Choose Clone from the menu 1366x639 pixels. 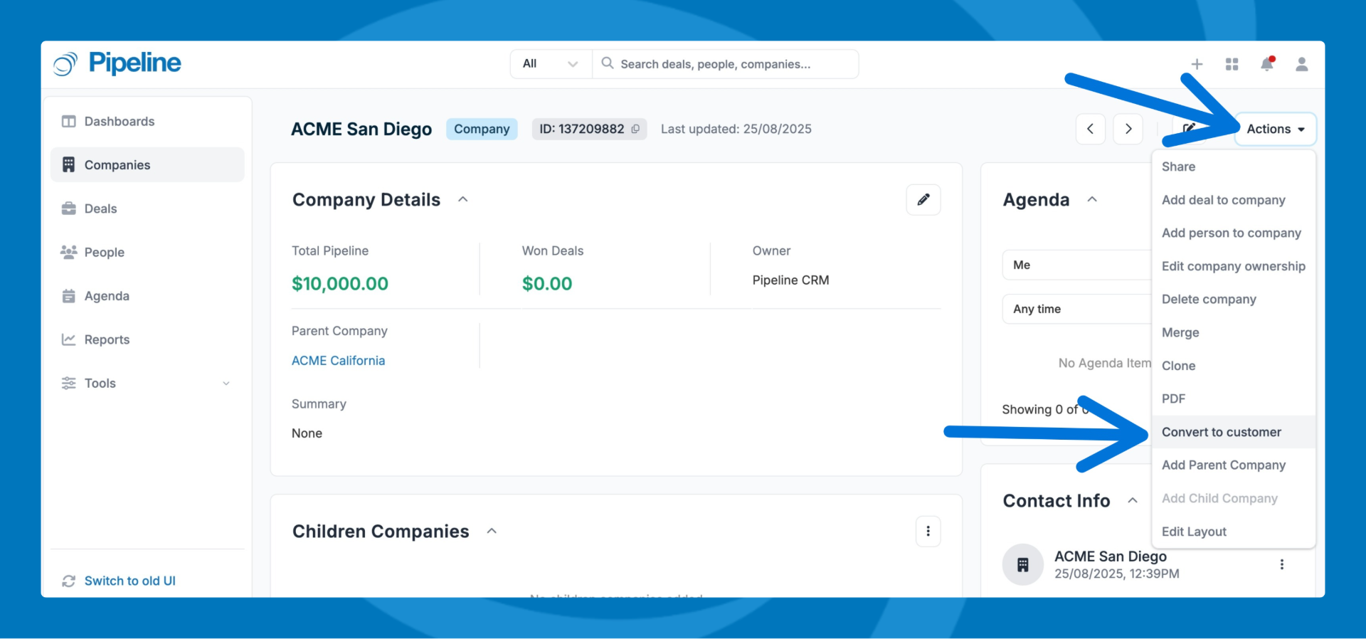[x=1234, y=366]
